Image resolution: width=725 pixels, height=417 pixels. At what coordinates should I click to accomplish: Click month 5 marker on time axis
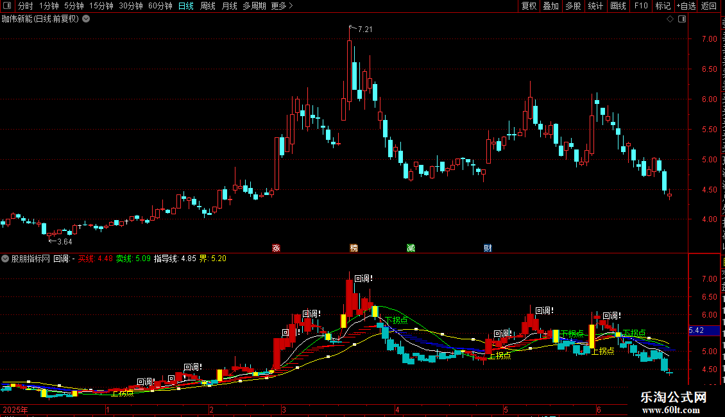click(506, 410)
